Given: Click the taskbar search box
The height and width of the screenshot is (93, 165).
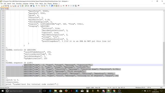Looking at the screenshot, I should click(23, 91).
